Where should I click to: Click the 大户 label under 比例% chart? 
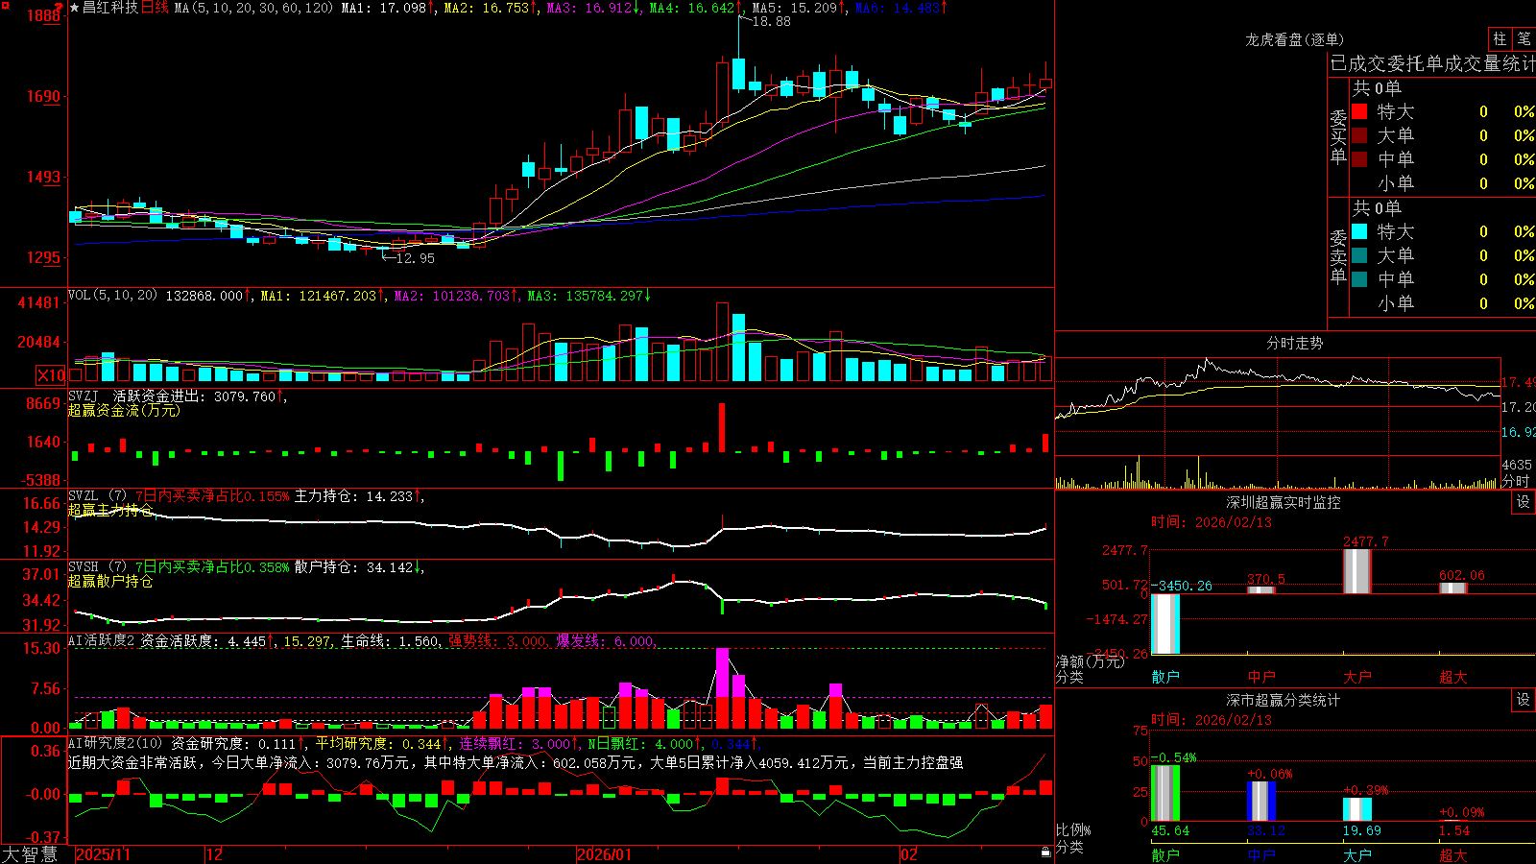tap(1357, 854)
